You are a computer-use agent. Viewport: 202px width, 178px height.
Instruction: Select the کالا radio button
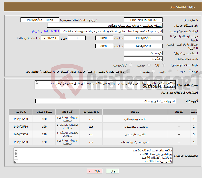point(163,65)
